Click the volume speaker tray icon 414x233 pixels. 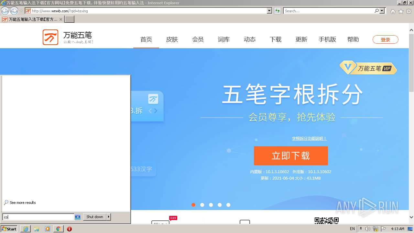click(x=367, y=229)
